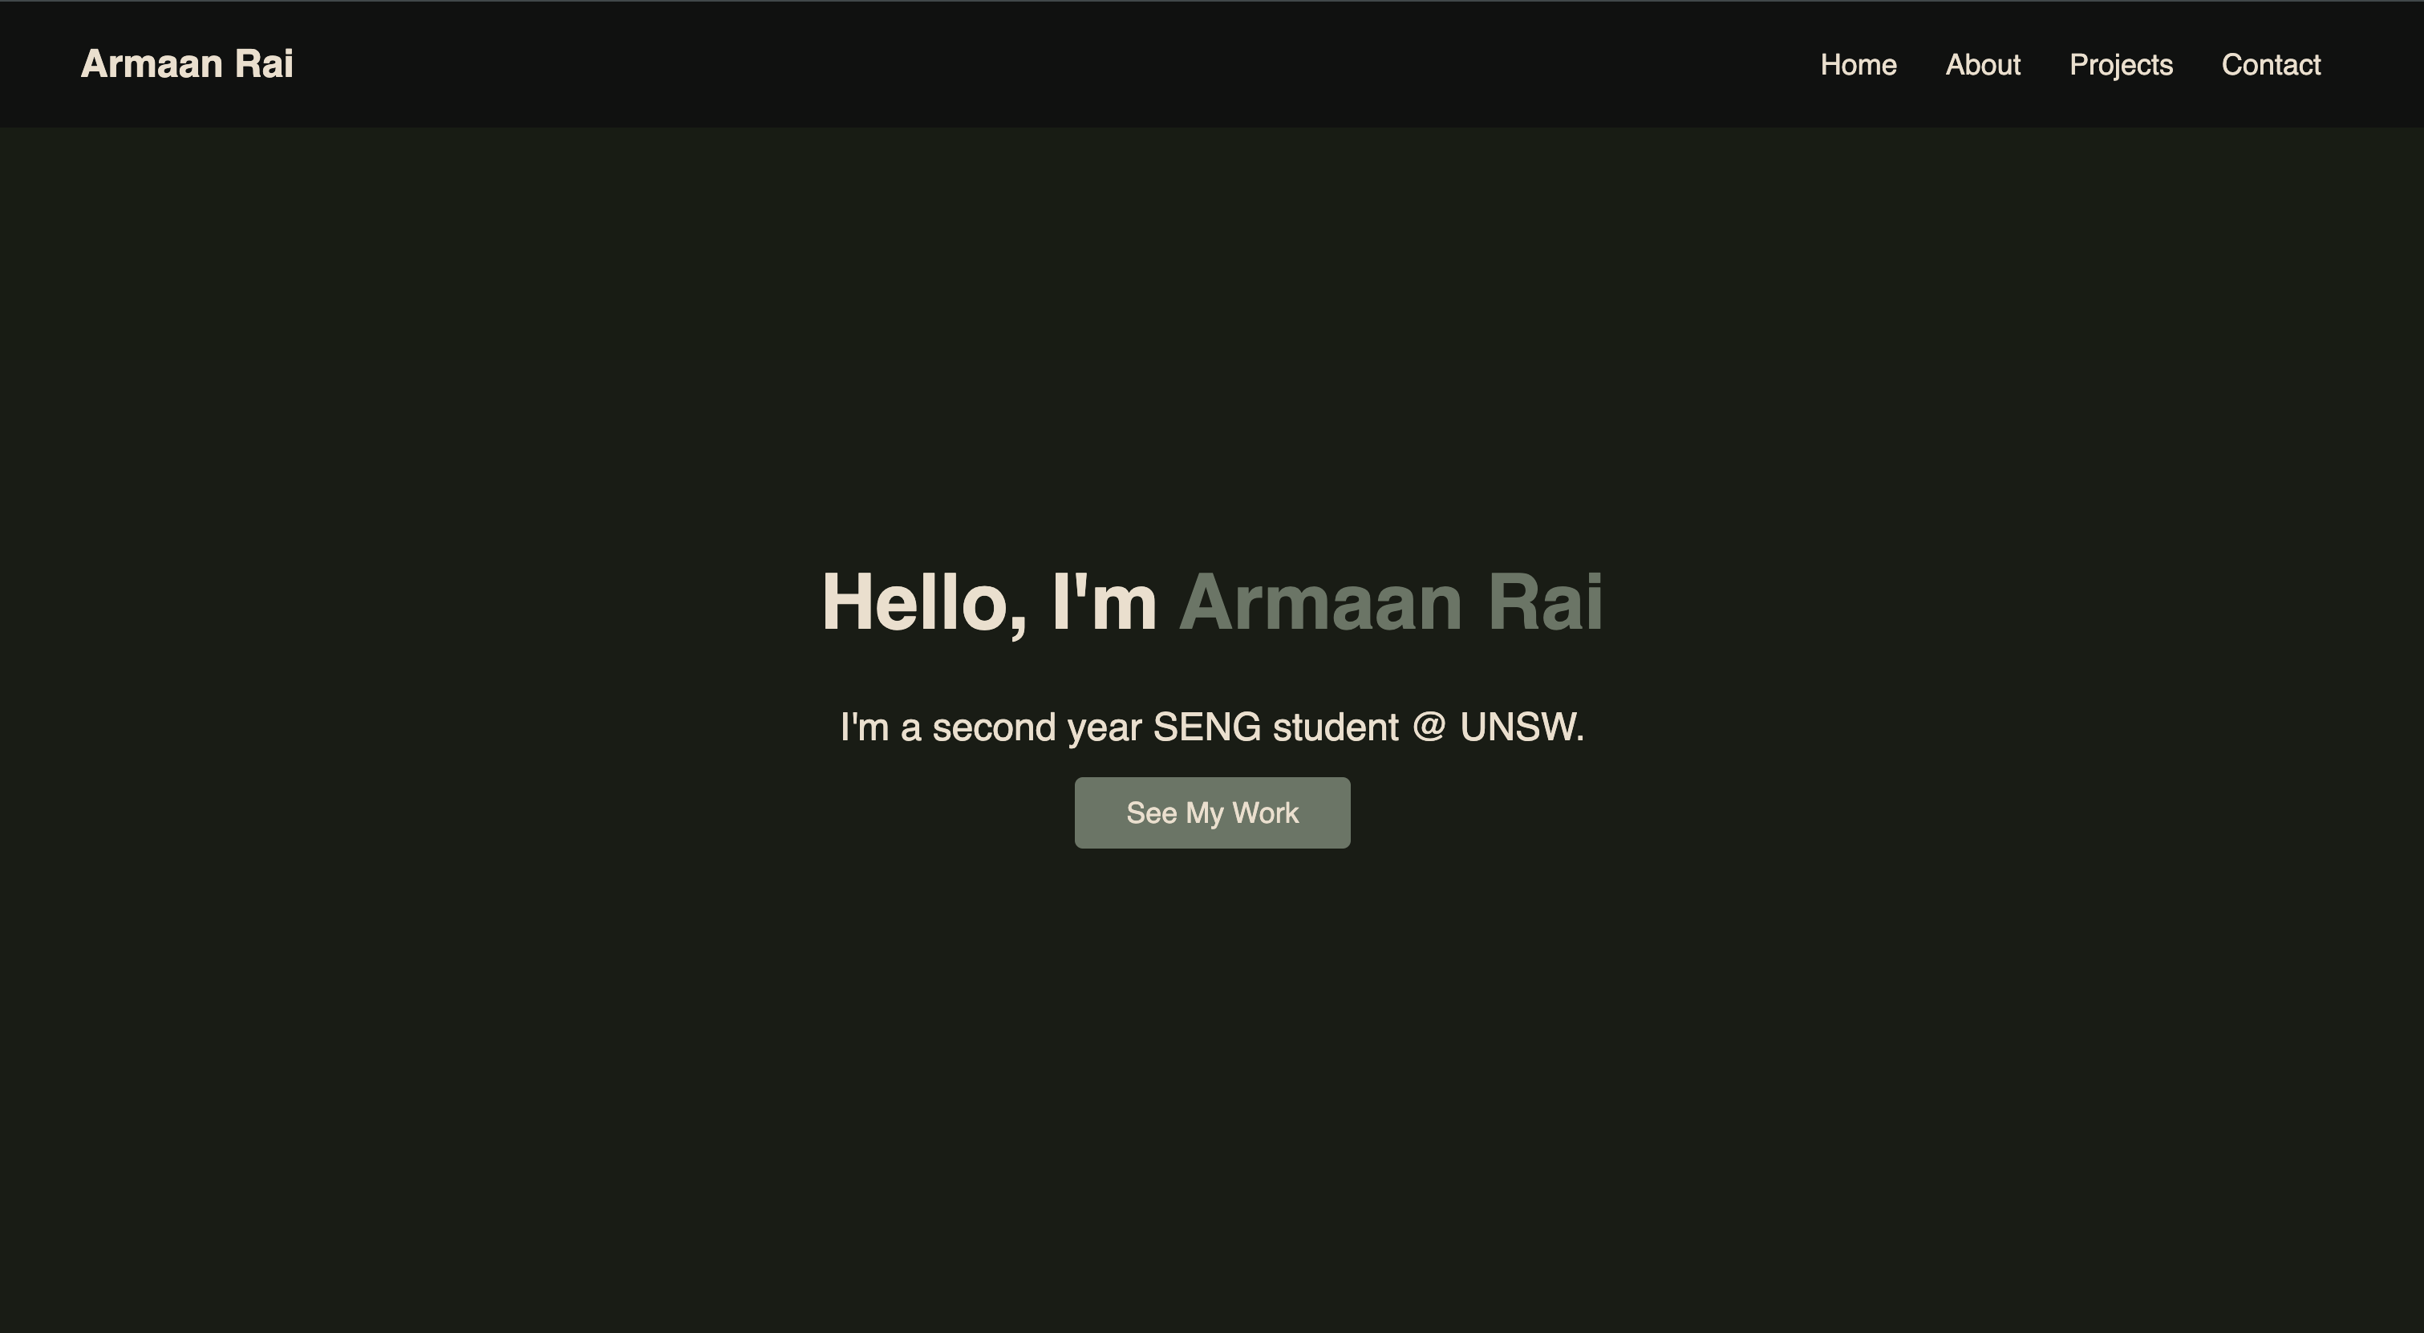Viewport: 2424px width, 1333px height.
Task: Click the navbar link furthest left
Action: (1858, 64)
